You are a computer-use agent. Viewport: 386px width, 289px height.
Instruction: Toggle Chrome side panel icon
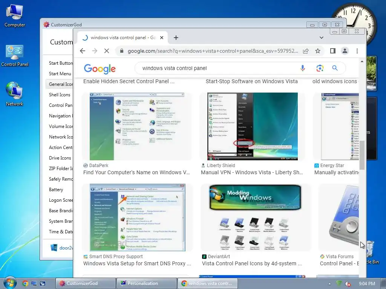[x=333, y=51]
